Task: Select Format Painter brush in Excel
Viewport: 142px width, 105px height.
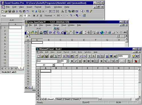Action: (x=76, y=56)
